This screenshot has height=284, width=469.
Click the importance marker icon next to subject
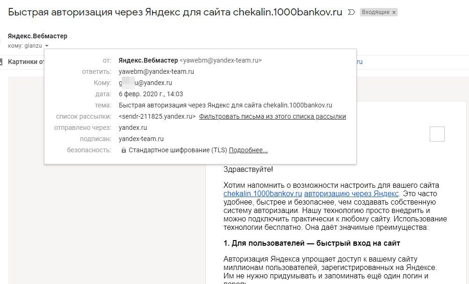(352, 12)
